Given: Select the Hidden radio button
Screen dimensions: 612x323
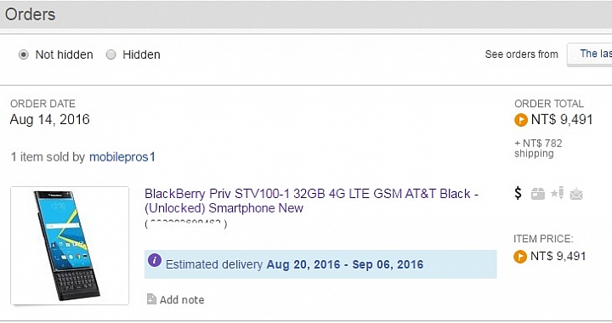Looking at the screenshot, I should (110, 54).
